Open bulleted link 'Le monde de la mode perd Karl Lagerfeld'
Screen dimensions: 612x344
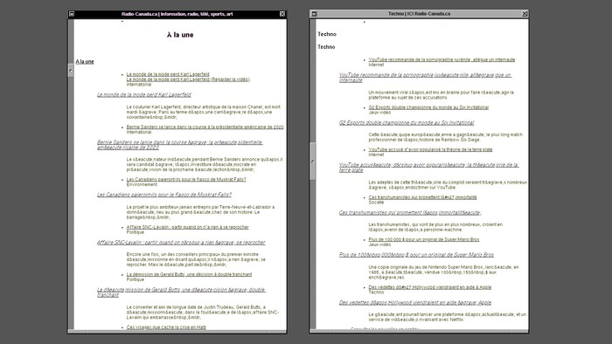coord(168,74)
